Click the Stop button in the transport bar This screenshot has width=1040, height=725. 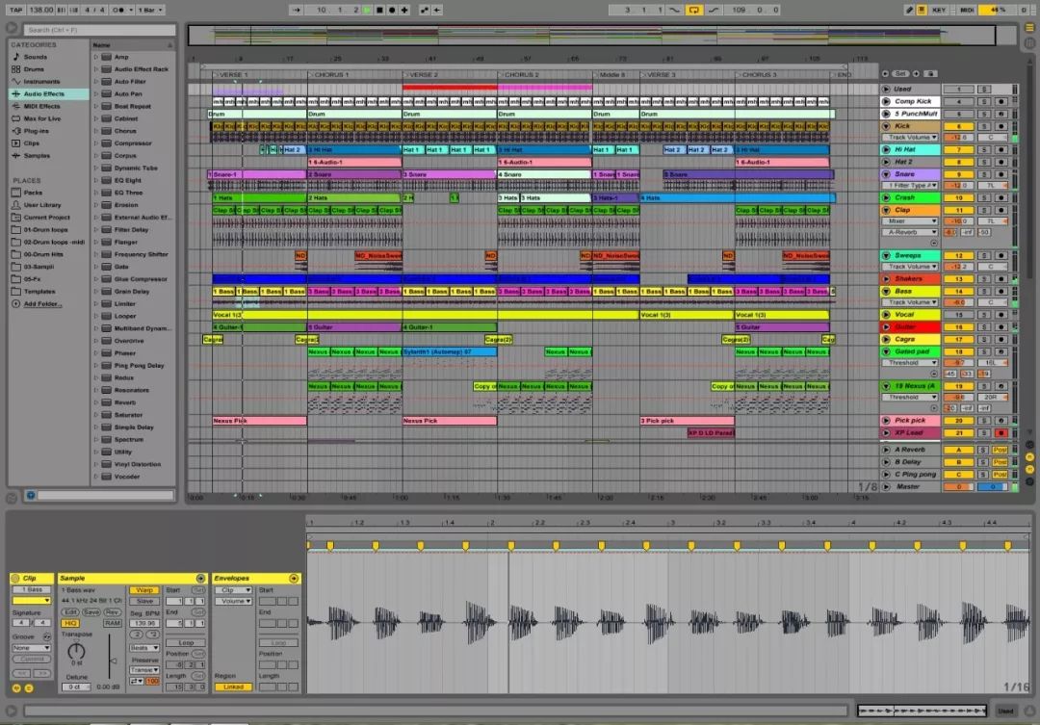[380, 10]
